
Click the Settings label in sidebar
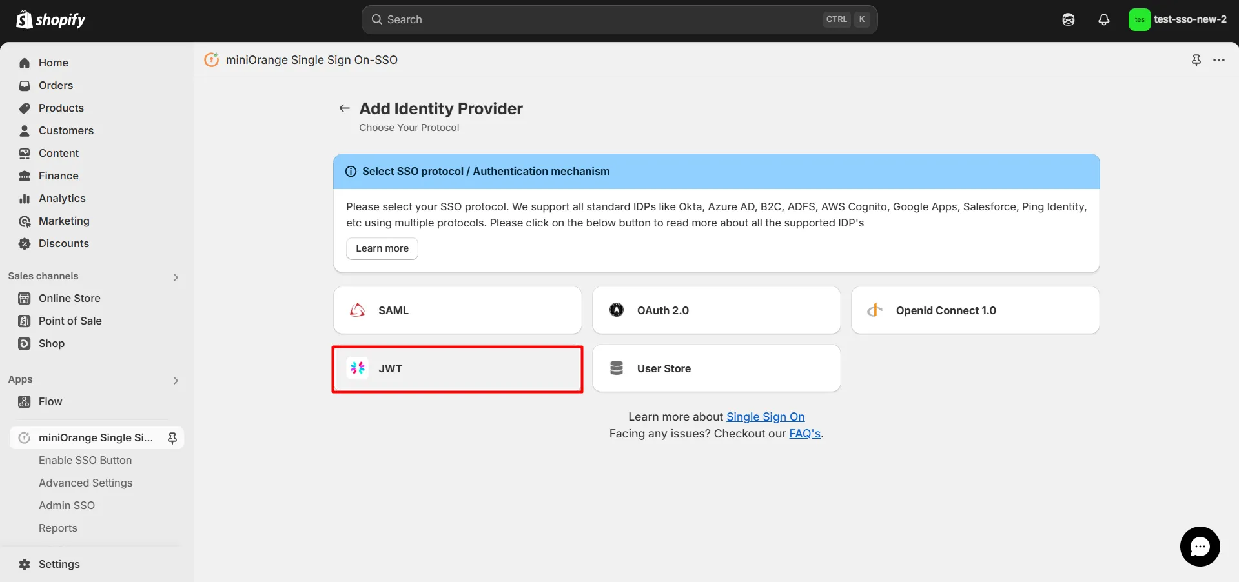59,564
